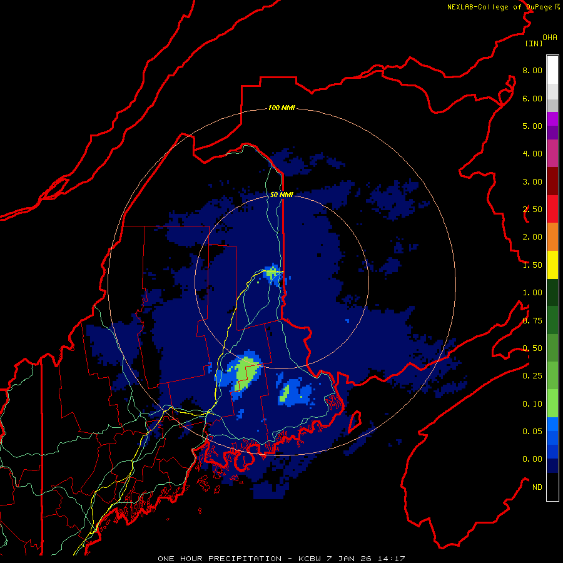This screenshot has width=563, height=563.
Task: Click the 5.00 legend value
Action: click(532, 126)
